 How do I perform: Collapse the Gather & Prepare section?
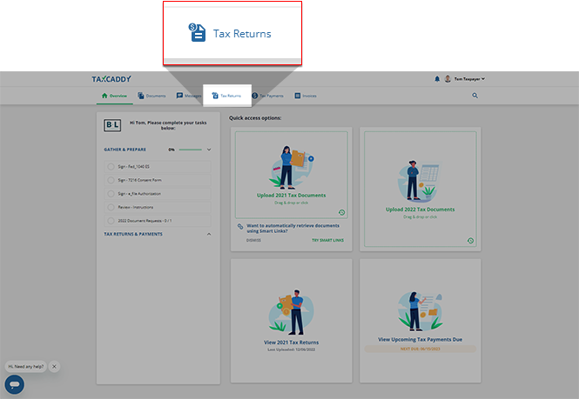point(209,150)
